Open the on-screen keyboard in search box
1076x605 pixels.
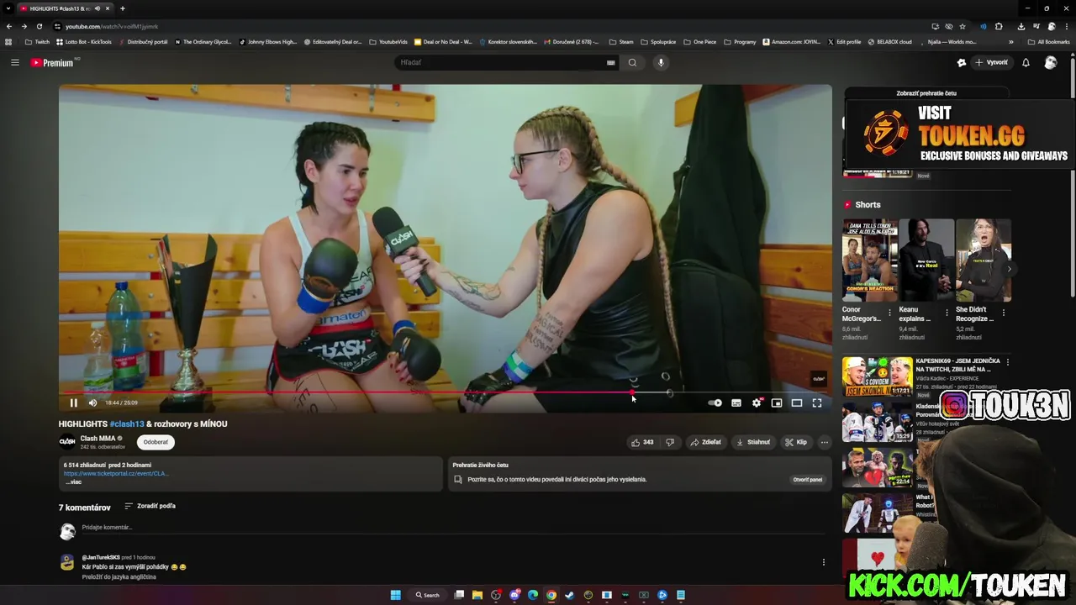611,62
